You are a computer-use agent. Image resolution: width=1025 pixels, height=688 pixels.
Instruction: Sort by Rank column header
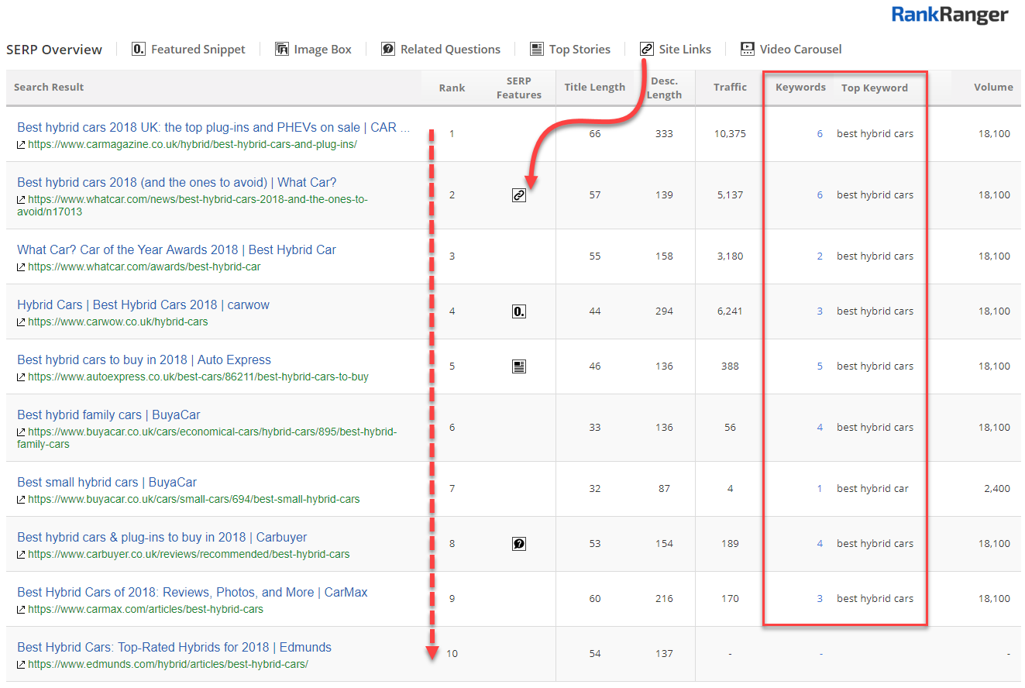pyautogui.click(x=452, y=88)
